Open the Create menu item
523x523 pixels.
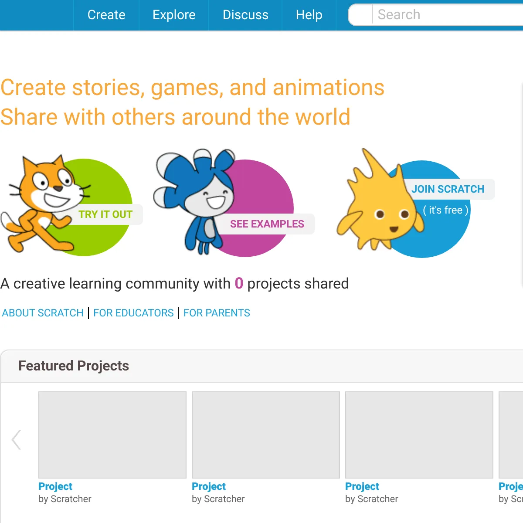pos(106,15)
